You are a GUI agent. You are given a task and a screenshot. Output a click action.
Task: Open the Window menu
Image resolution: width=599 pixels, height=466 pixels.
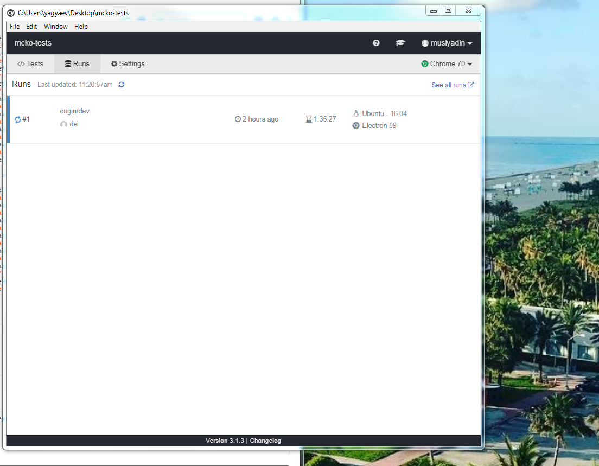coord(55,26)
